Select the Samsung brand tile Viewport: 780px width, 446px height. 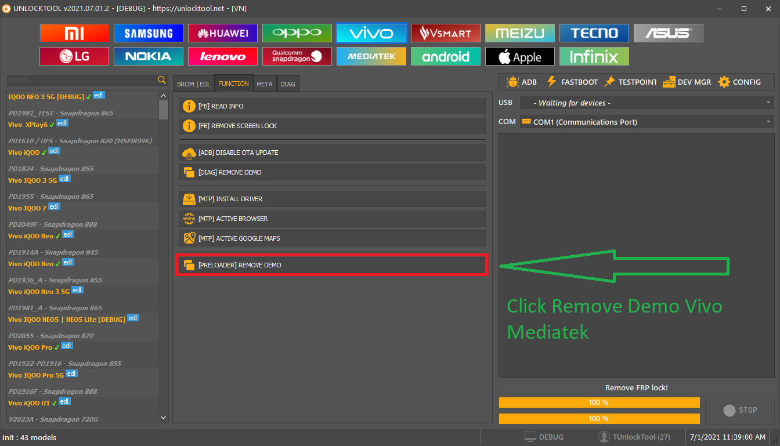tap(149, 33)
